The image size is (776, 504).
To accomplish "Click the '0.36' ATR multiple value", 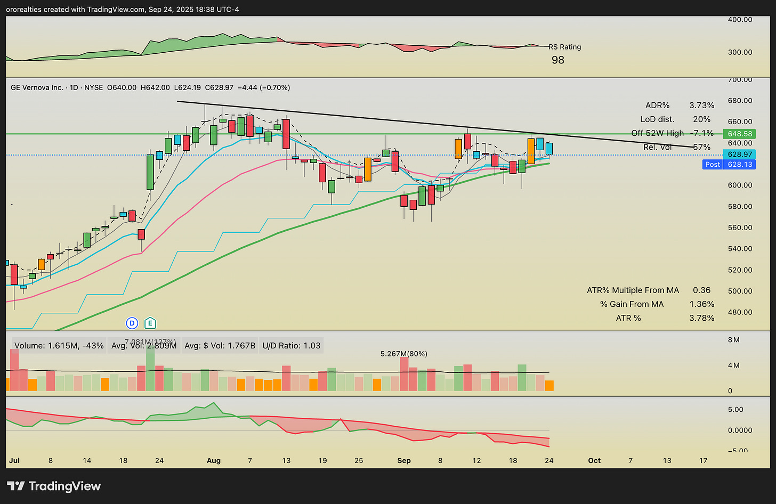I will pyautogui.click(x=702, y=290).
